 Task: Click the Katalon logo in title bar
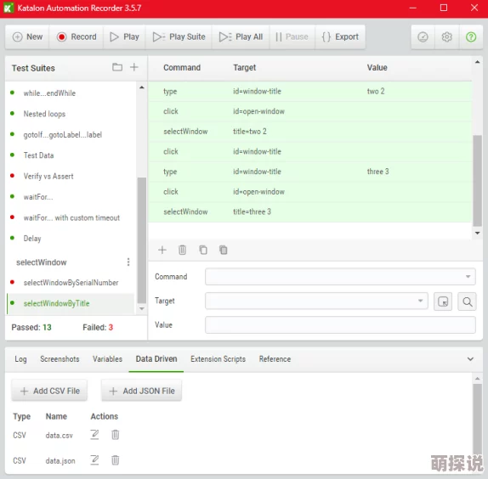(x=9, y=8)
